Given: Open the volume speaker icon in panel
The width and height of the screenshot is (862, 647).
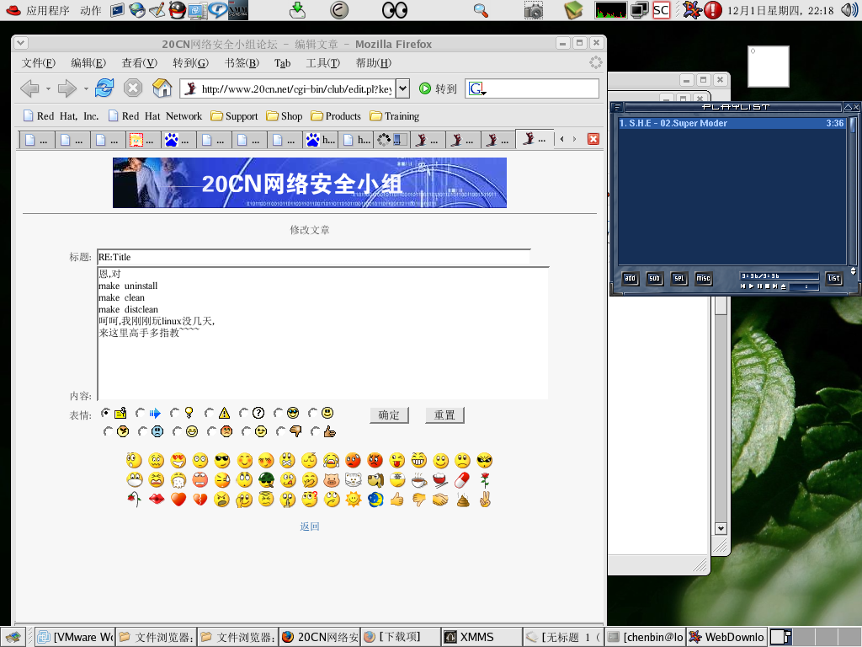Looking at the screenshot, I should 849,10.
